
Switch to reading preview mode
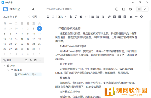pyautogui.click(x=139, y=9)
